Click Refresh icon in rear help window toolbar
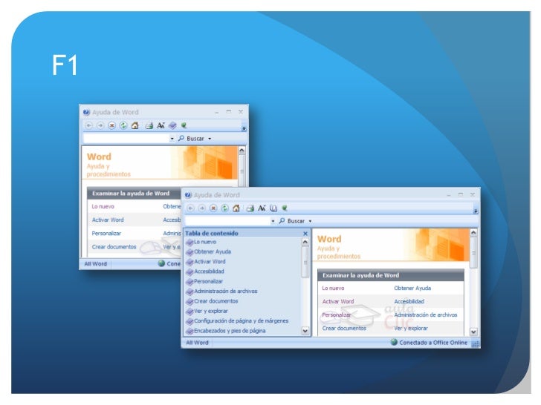541x405 pixels. [x=123, y=125]
